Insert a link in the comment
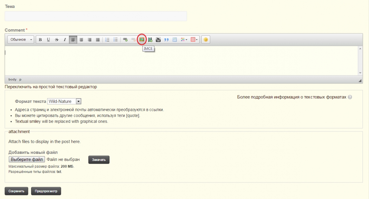The image size is (369, 199). pyautogui.click(x=125, y=40)
